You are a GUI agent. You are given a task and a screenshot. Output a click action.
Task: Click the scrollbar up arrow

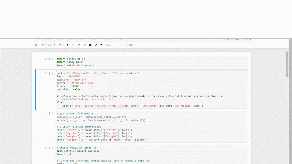coord(287,50)
